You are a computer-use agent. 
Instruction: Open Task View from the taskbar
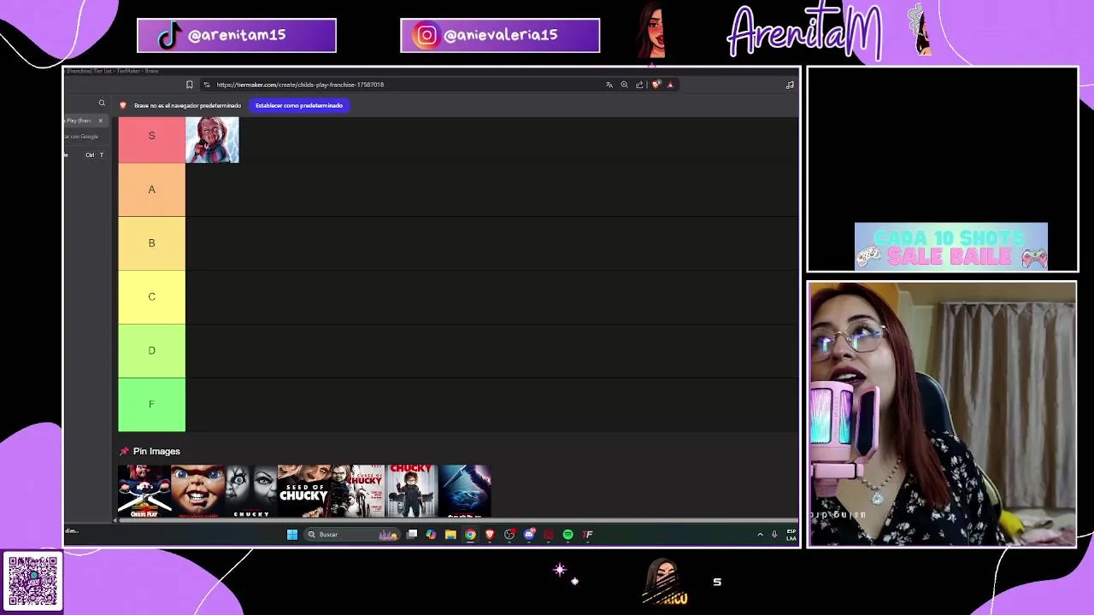tap(411, 535)
